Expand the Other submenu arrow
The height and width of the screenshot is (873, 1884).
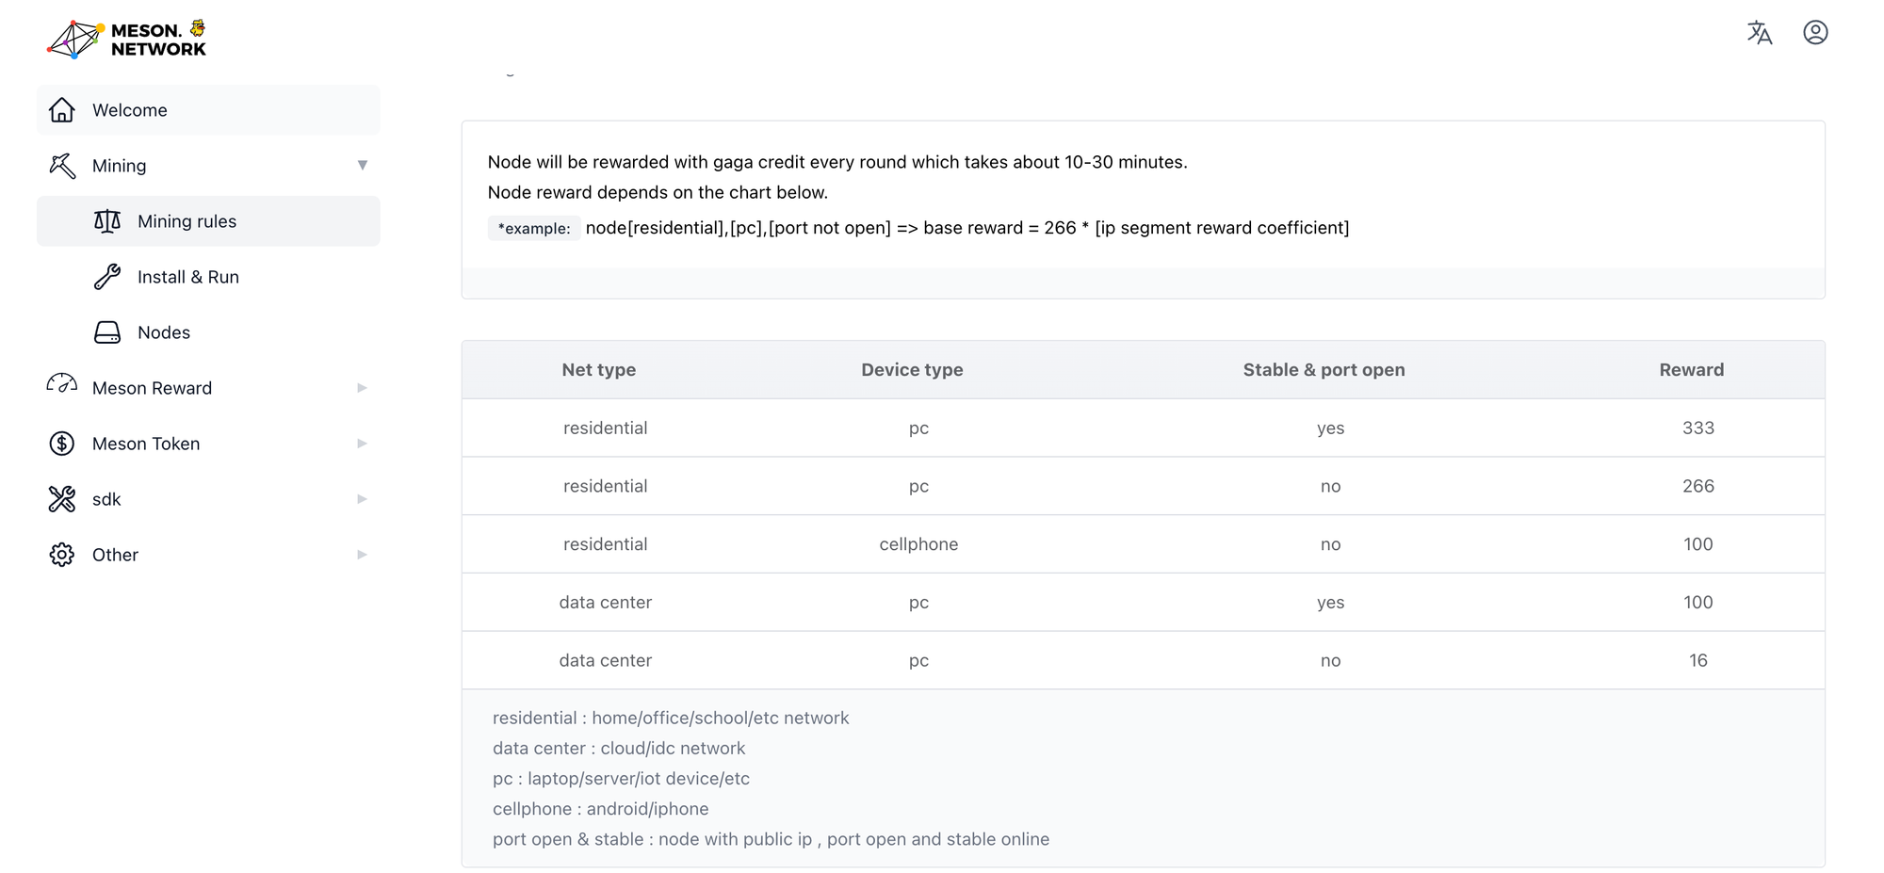point(362,555)
